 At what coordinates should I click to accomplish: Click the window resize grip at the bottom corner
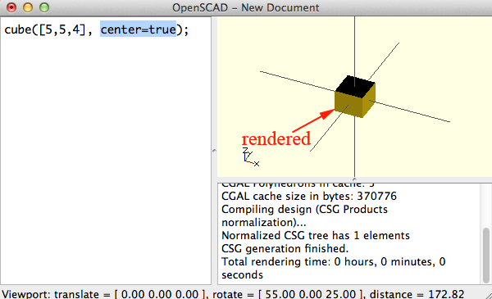tap(488, 295)
